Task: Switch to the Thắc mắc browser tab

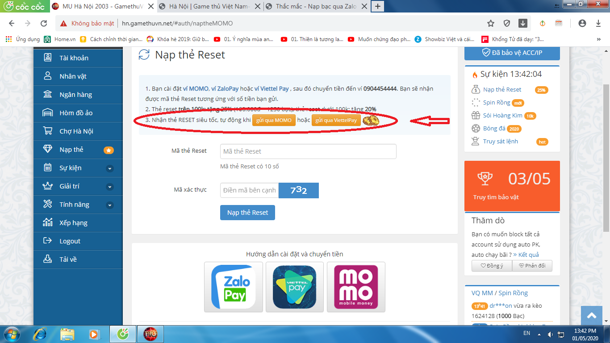Action: tap(315, 6)
